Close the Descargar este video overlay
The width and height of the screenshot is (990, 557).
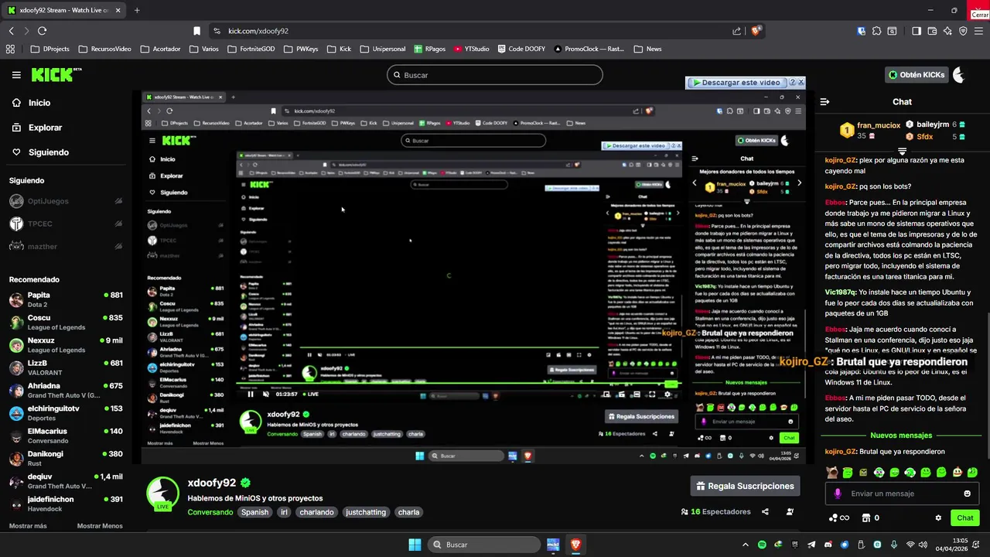coord(801,82)
